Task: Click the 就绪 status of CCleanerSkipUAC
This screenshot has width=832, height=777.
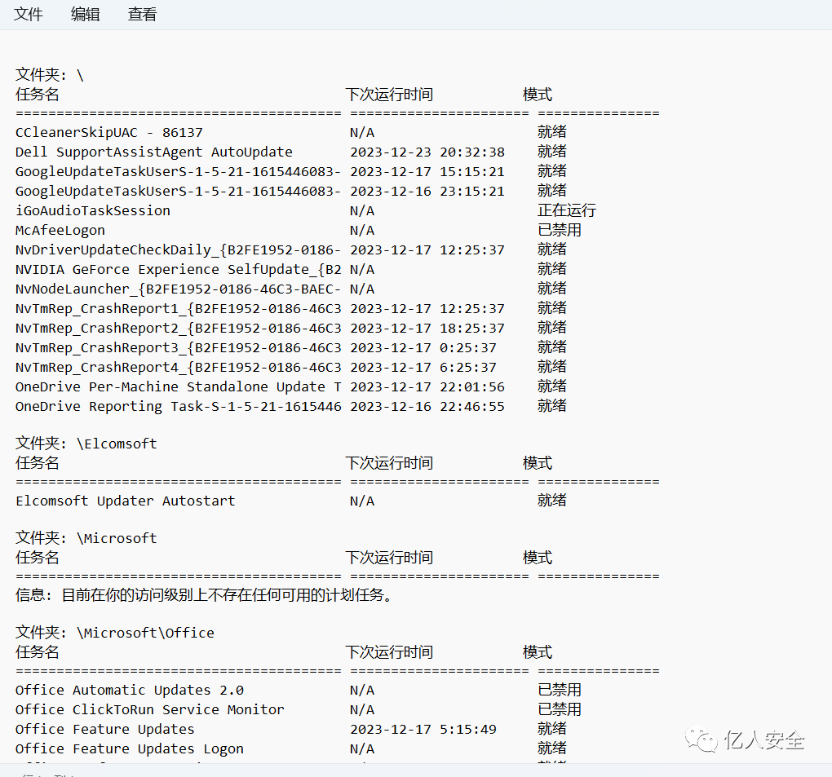Action: tap(552, 132)
